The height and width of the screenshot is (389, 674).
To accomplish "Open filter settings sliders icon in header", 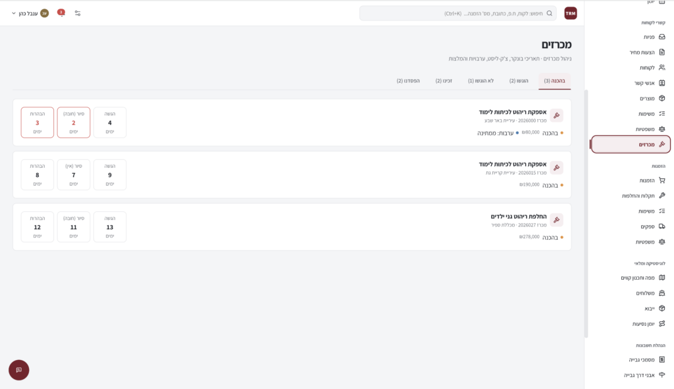I will 78,13.
